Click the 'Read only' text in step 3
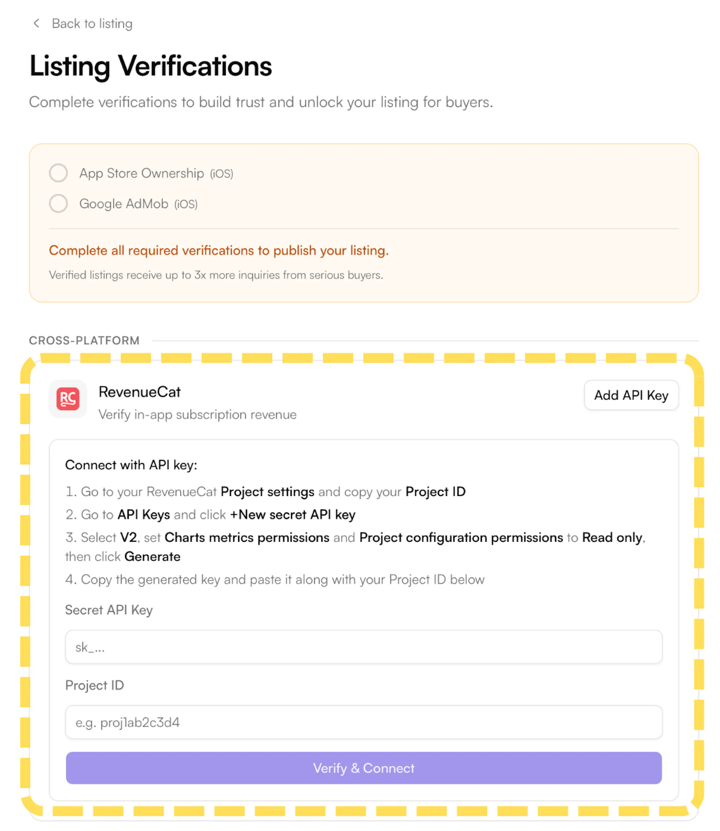This screenshot has height=831, width=720. (612, 538)
